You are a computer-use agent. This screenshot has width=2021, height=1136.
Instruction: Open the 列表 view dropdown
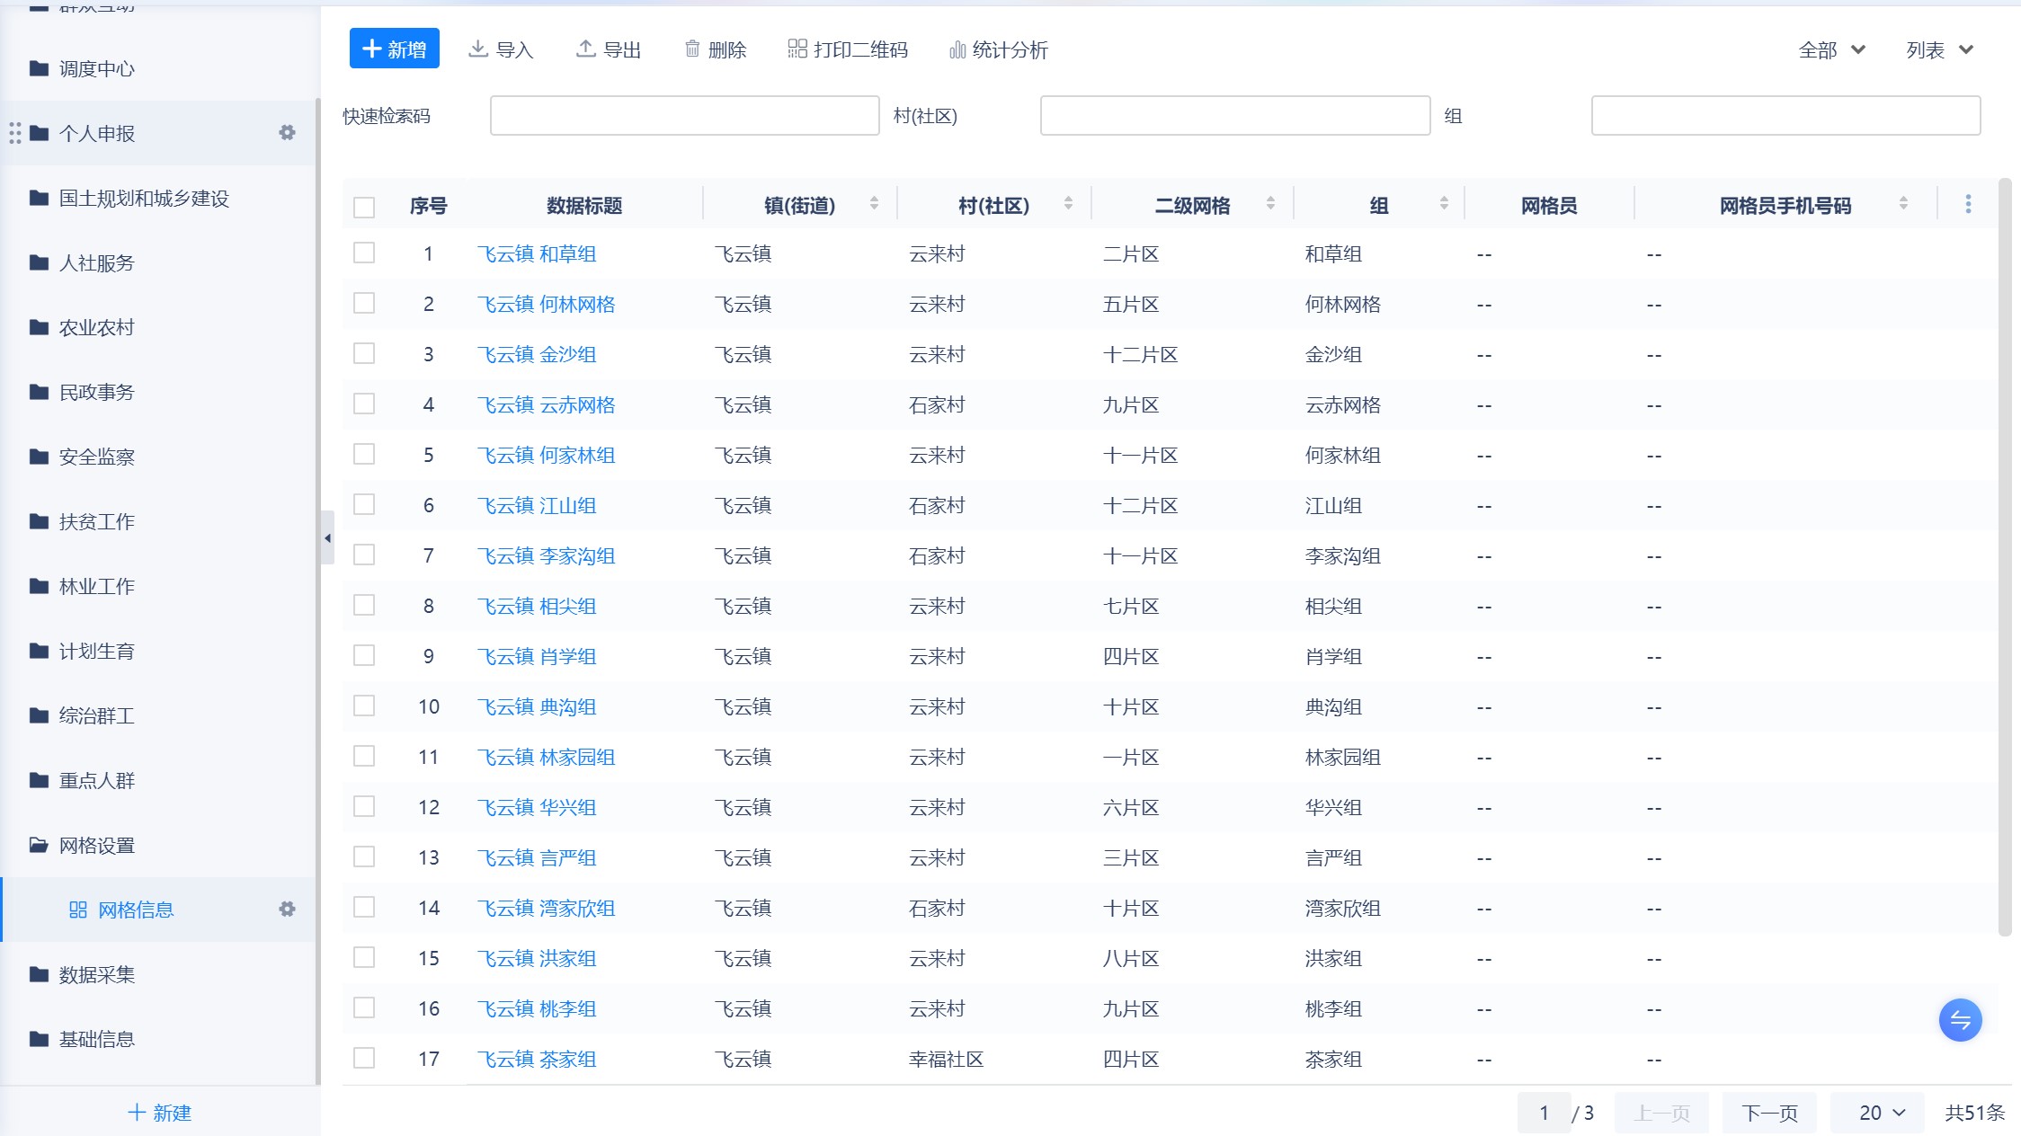tap(1939, 49)
